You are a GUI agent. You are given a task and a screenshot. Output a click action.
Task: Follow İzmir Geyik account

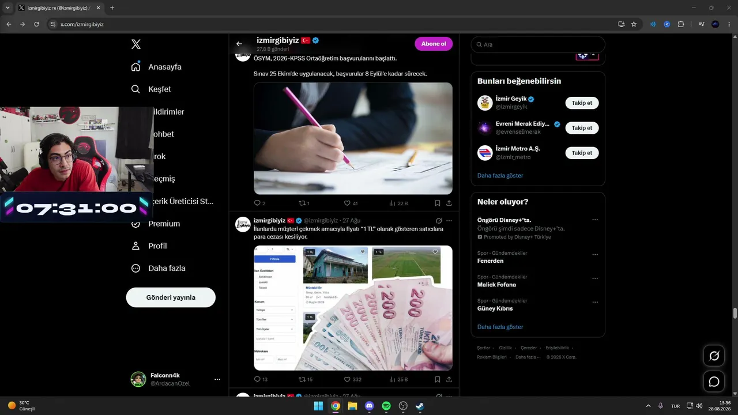pyautogui.click(x=582, y=103)
